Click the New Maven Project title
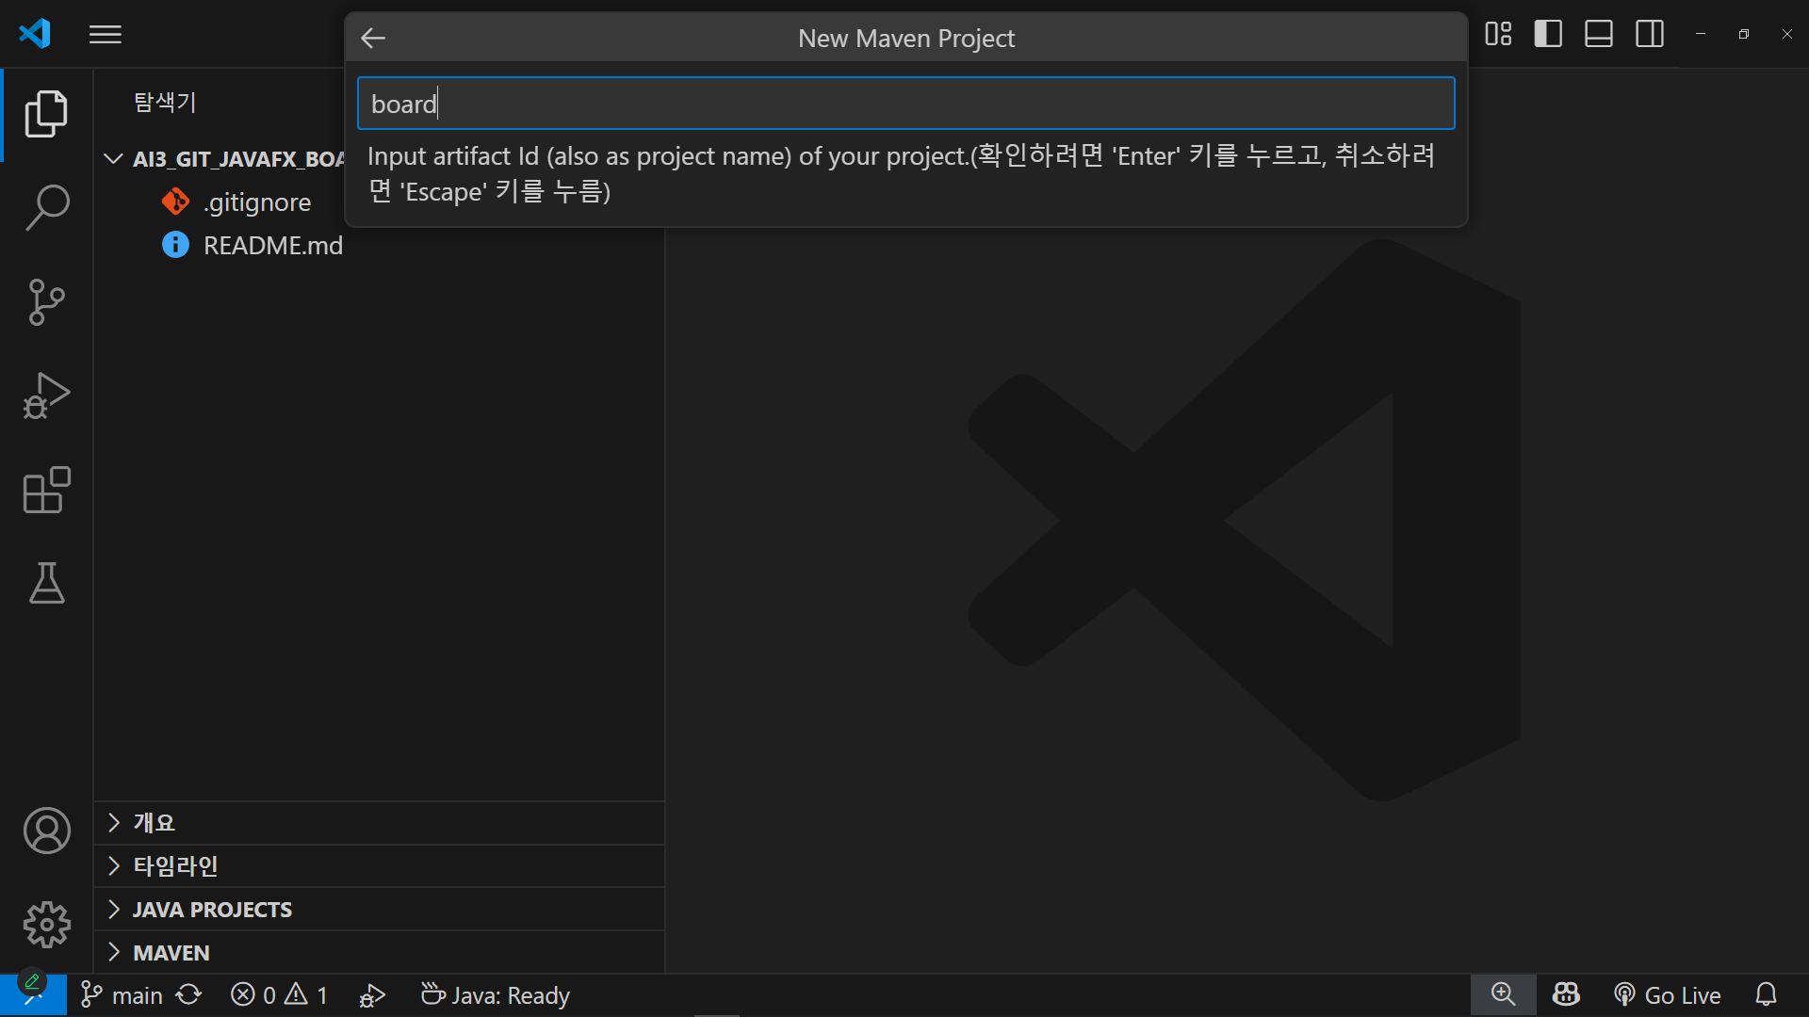 click(x=906, y=38)
